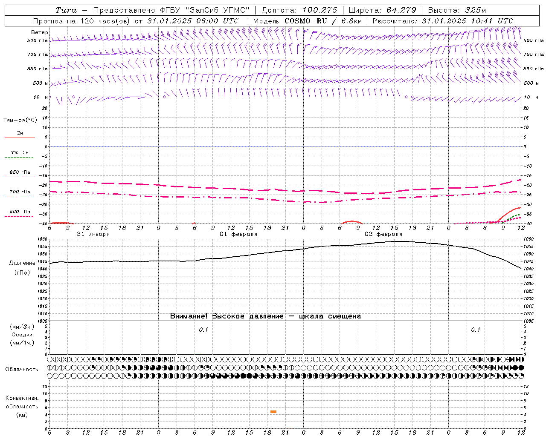Select the "Высота: 325м" elevation label
Viewport: 546px width, 436px height.
(x=457, y=10)
